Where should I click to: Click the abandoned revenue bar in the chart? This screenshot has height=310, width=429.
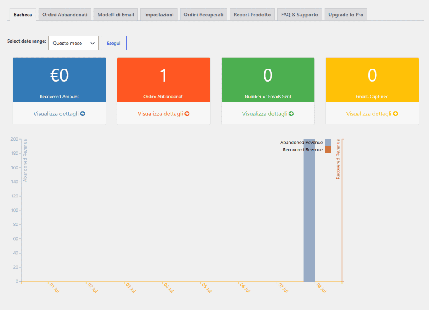309,210
